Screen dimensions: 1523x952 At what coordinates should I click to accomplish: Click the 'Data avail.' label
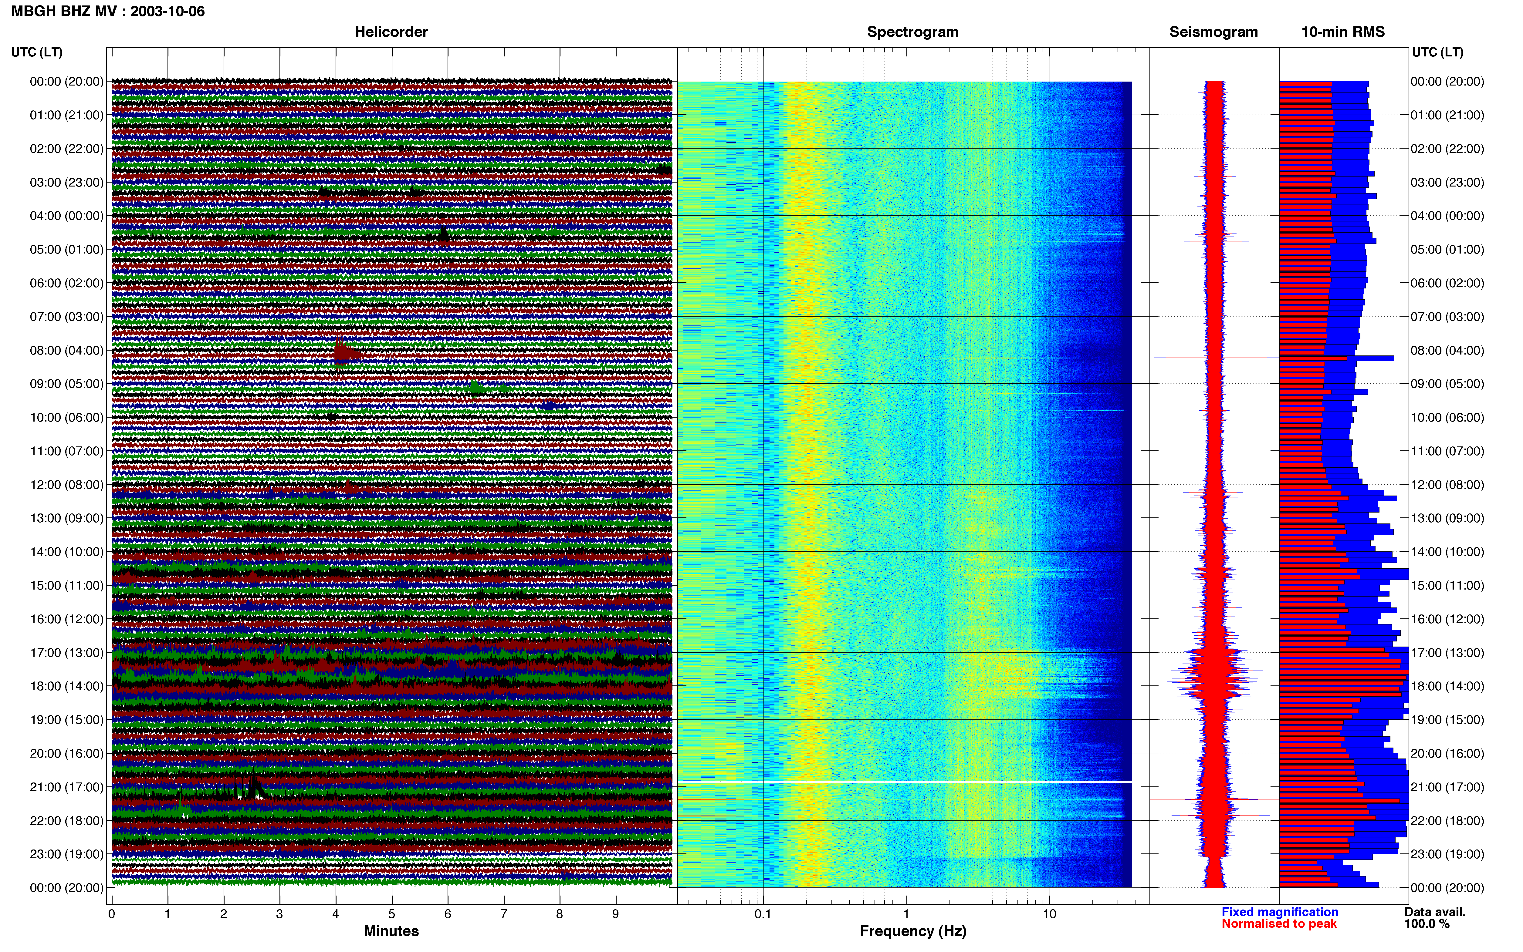coord(1435,912)
